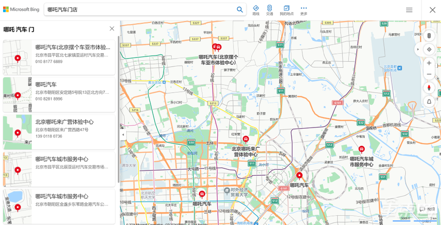This screenshot has width=441, height=225.
Task: Click thumbnail of 哪吒汽车 安定路 result
Action: point(18,95)
